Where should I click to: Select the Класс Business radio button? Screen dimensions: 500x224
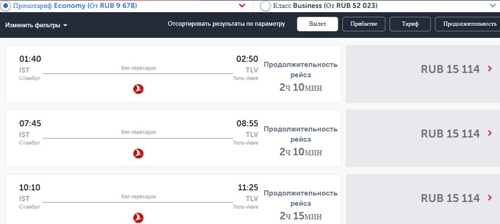(x=265, y=6)
